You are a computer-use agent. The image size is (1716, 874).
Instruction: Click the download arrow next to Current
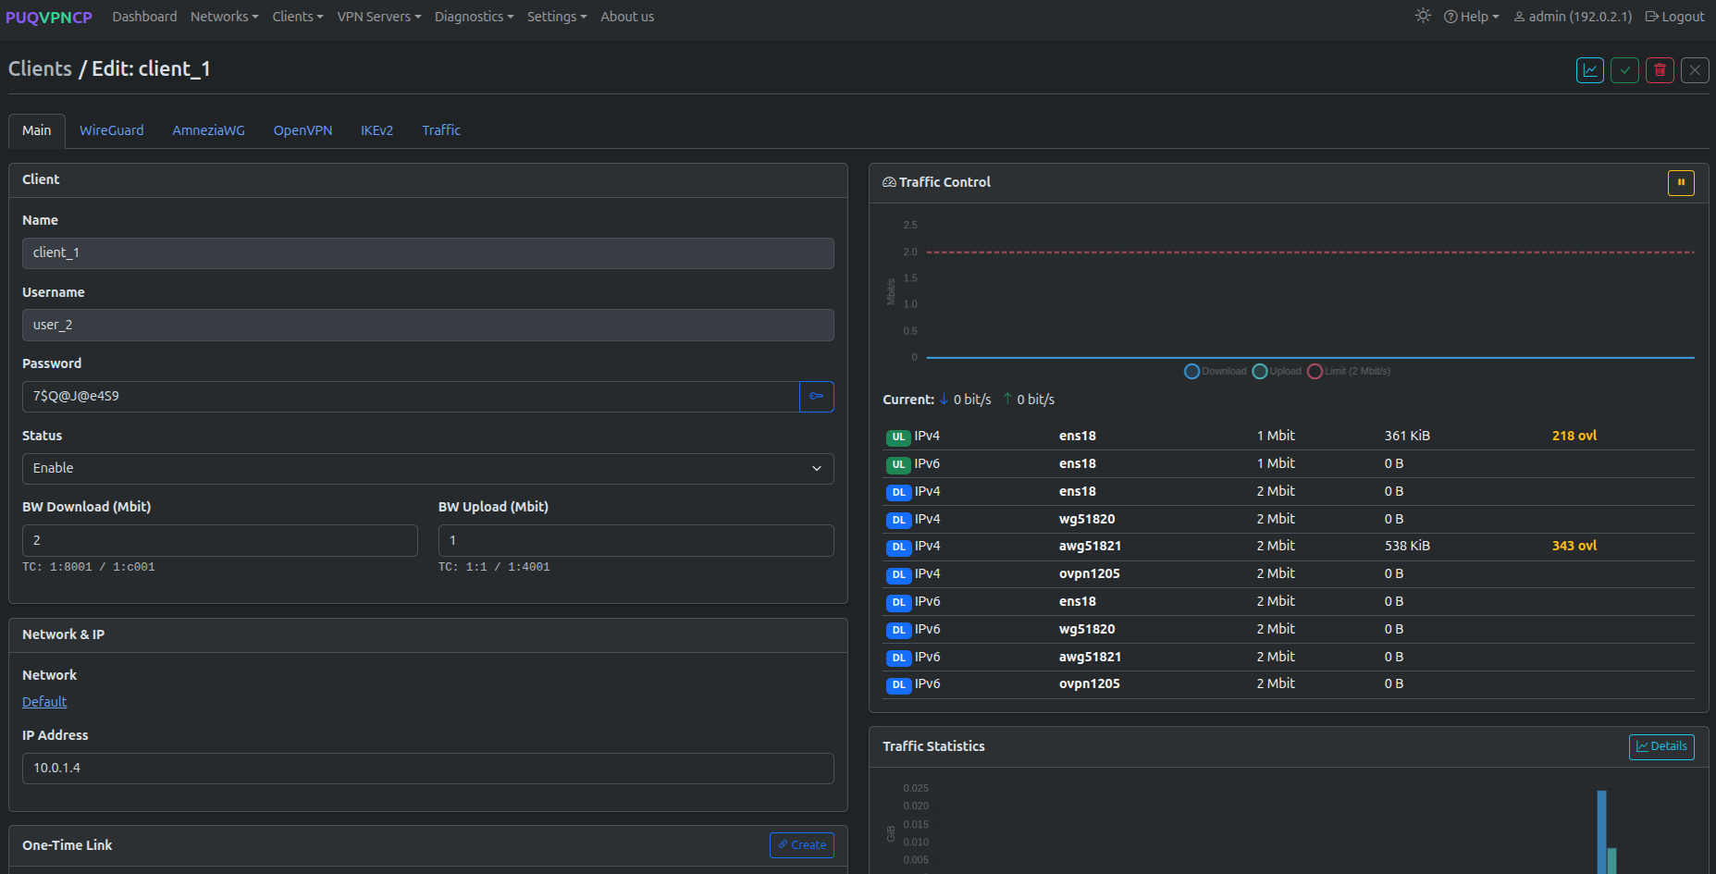(944, 400)
